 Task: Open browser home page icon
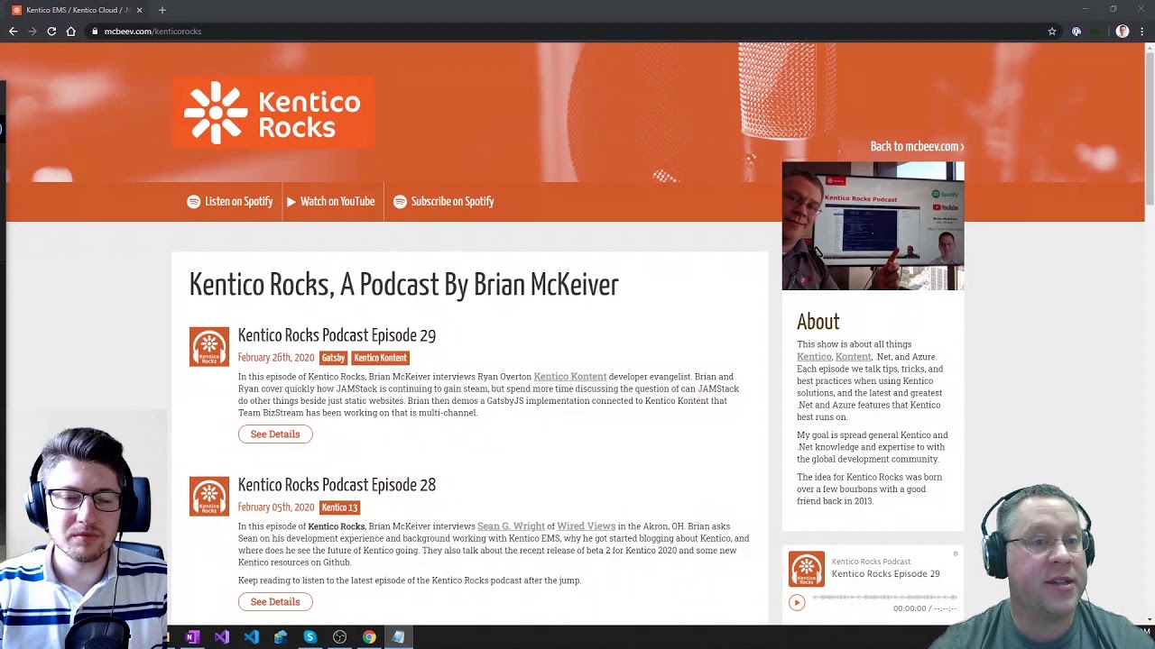tap(70, 32)
